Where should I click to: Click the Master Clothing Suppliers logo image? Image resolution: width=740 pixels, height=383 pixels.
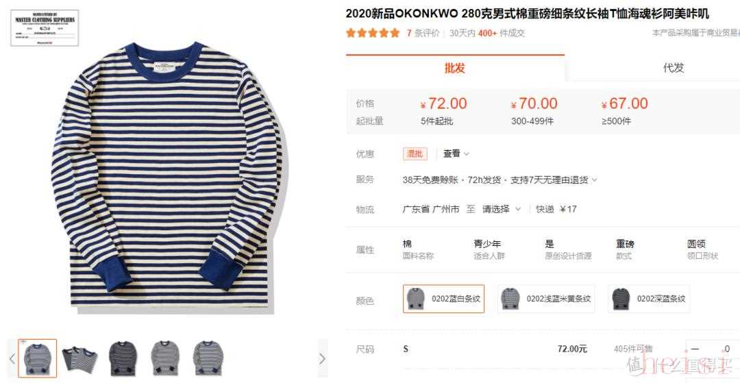pyautogui.click(x=45, y=28)
